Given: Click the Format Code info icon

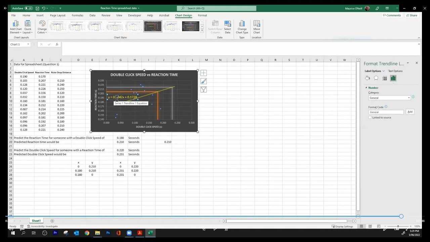Looking at the screenshot, I should click(x=386, y=107).
